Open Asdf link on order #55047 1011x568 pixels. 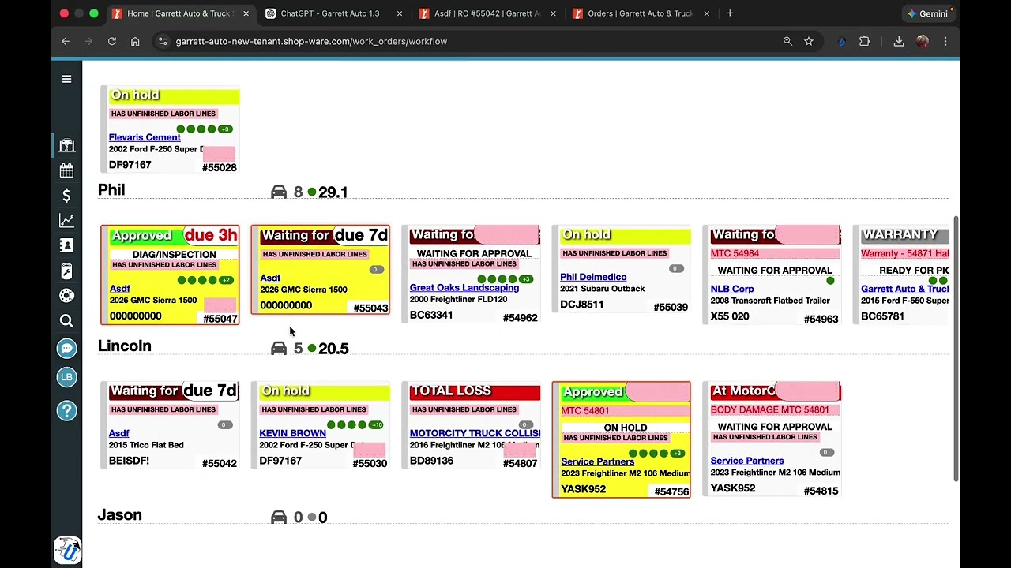tap(119, 289)
